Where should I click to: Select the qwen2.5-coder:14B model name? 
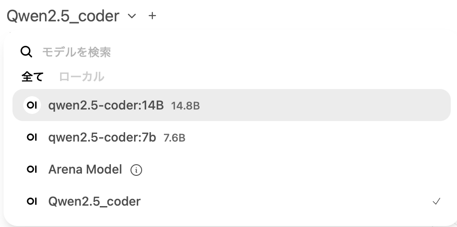(106, 105)
